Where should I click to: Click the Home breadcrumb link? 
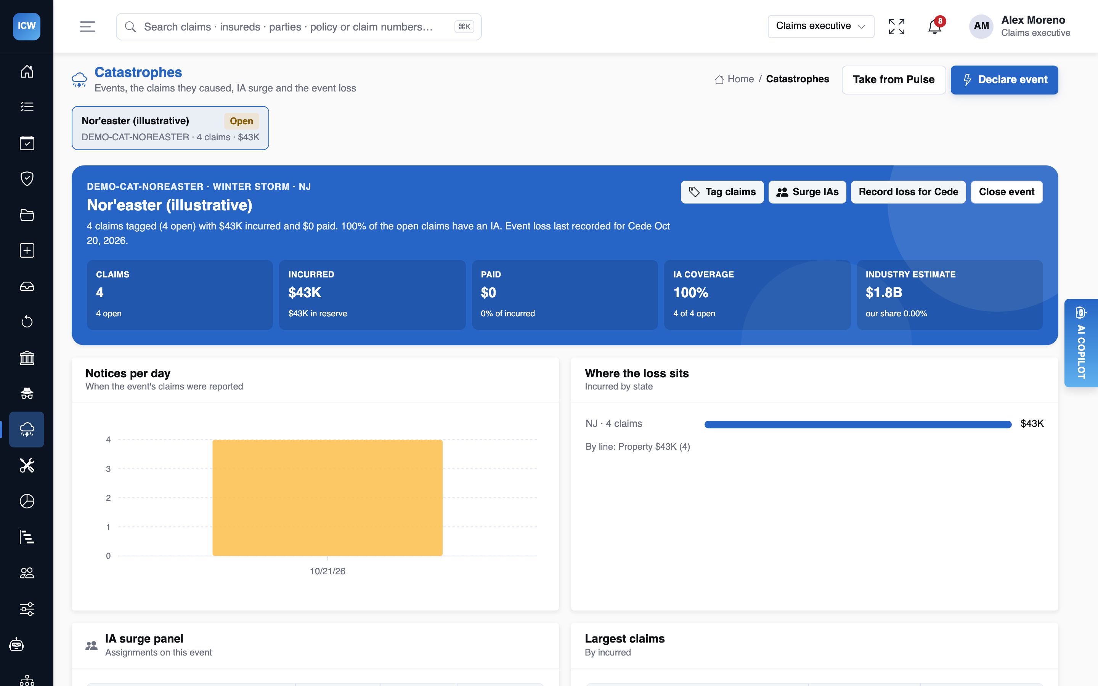(734, 79)
